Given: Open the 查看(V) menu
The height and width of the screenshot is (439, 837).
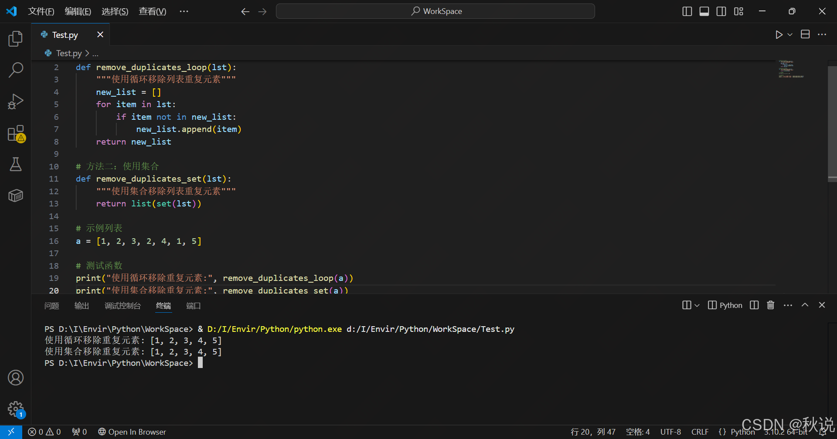Looking at the screenshot, I should click(x=152, y=11).
